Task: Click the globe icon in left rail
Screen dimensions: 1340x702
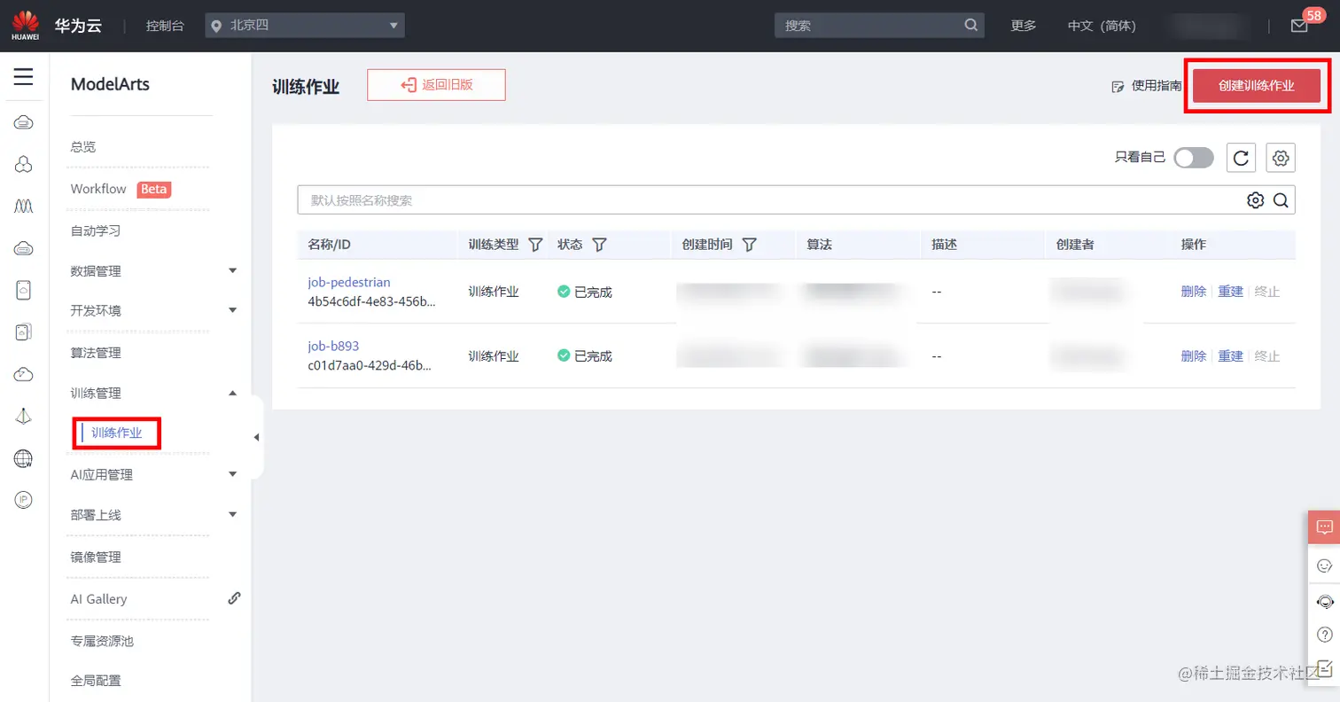Action: coord(24,458)
